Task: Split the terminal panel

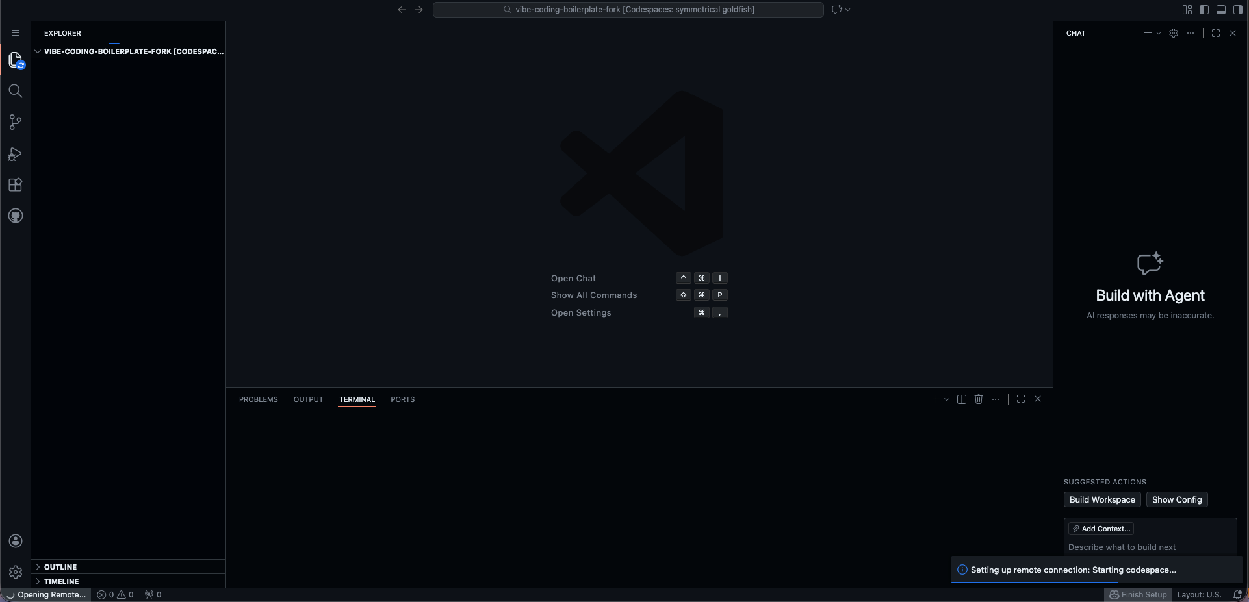Action: (962, 399)
